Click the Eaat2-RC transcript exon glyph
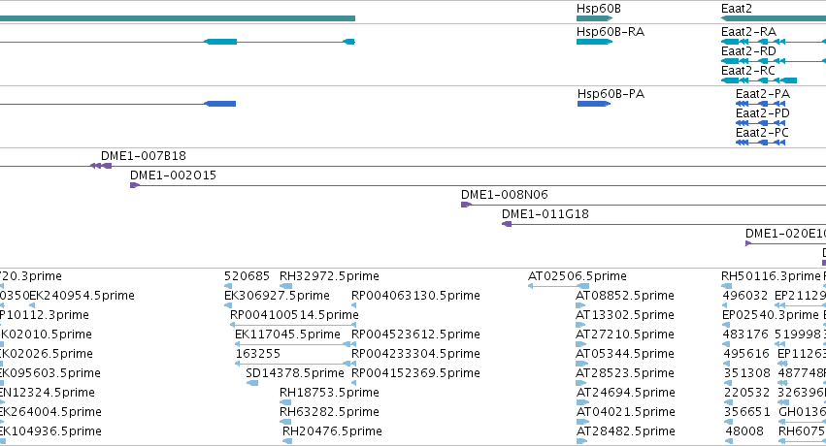Image resolution: width=826 pixels, height=446 pixels. (759, 80)
